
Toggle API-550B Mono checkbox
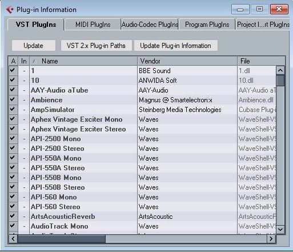click(13, 177)
